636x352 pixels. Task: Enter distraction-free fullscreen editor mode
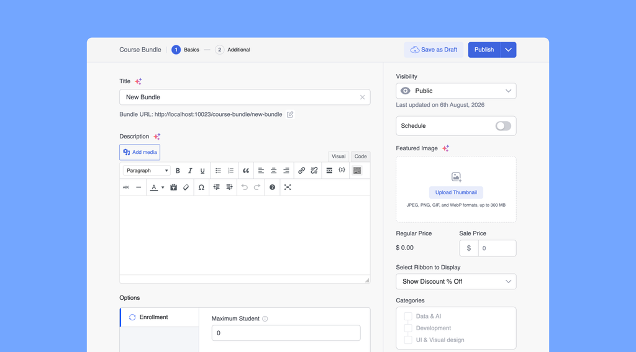point(288,187)
